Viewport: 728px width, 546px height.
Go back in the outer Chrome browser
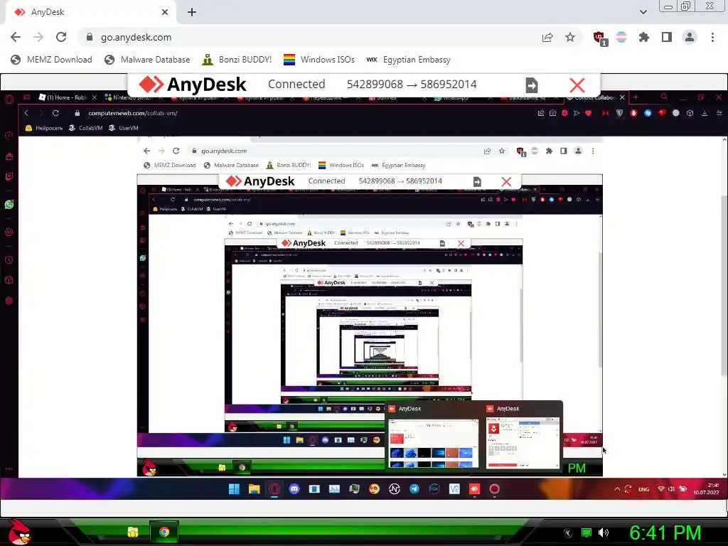(x=16, y=37)
